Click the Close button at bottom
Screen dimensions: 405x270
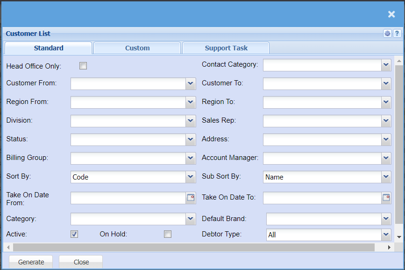tap(81, 262)
